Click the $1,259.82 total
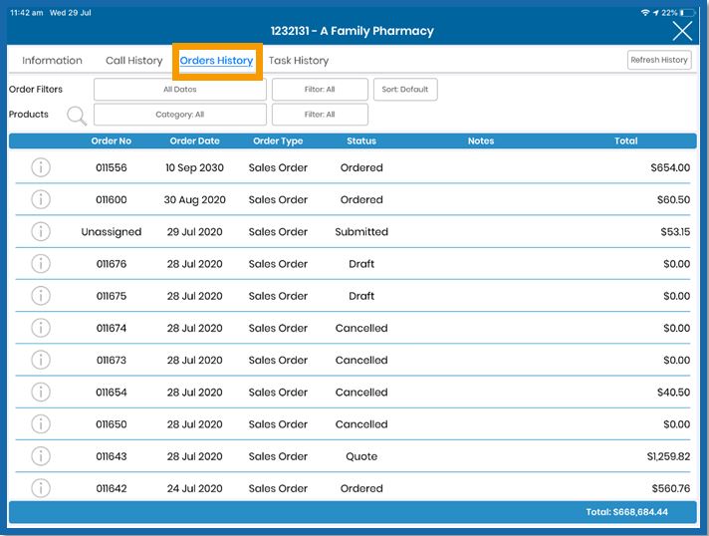The image size is (709, 536). (668, 456)
